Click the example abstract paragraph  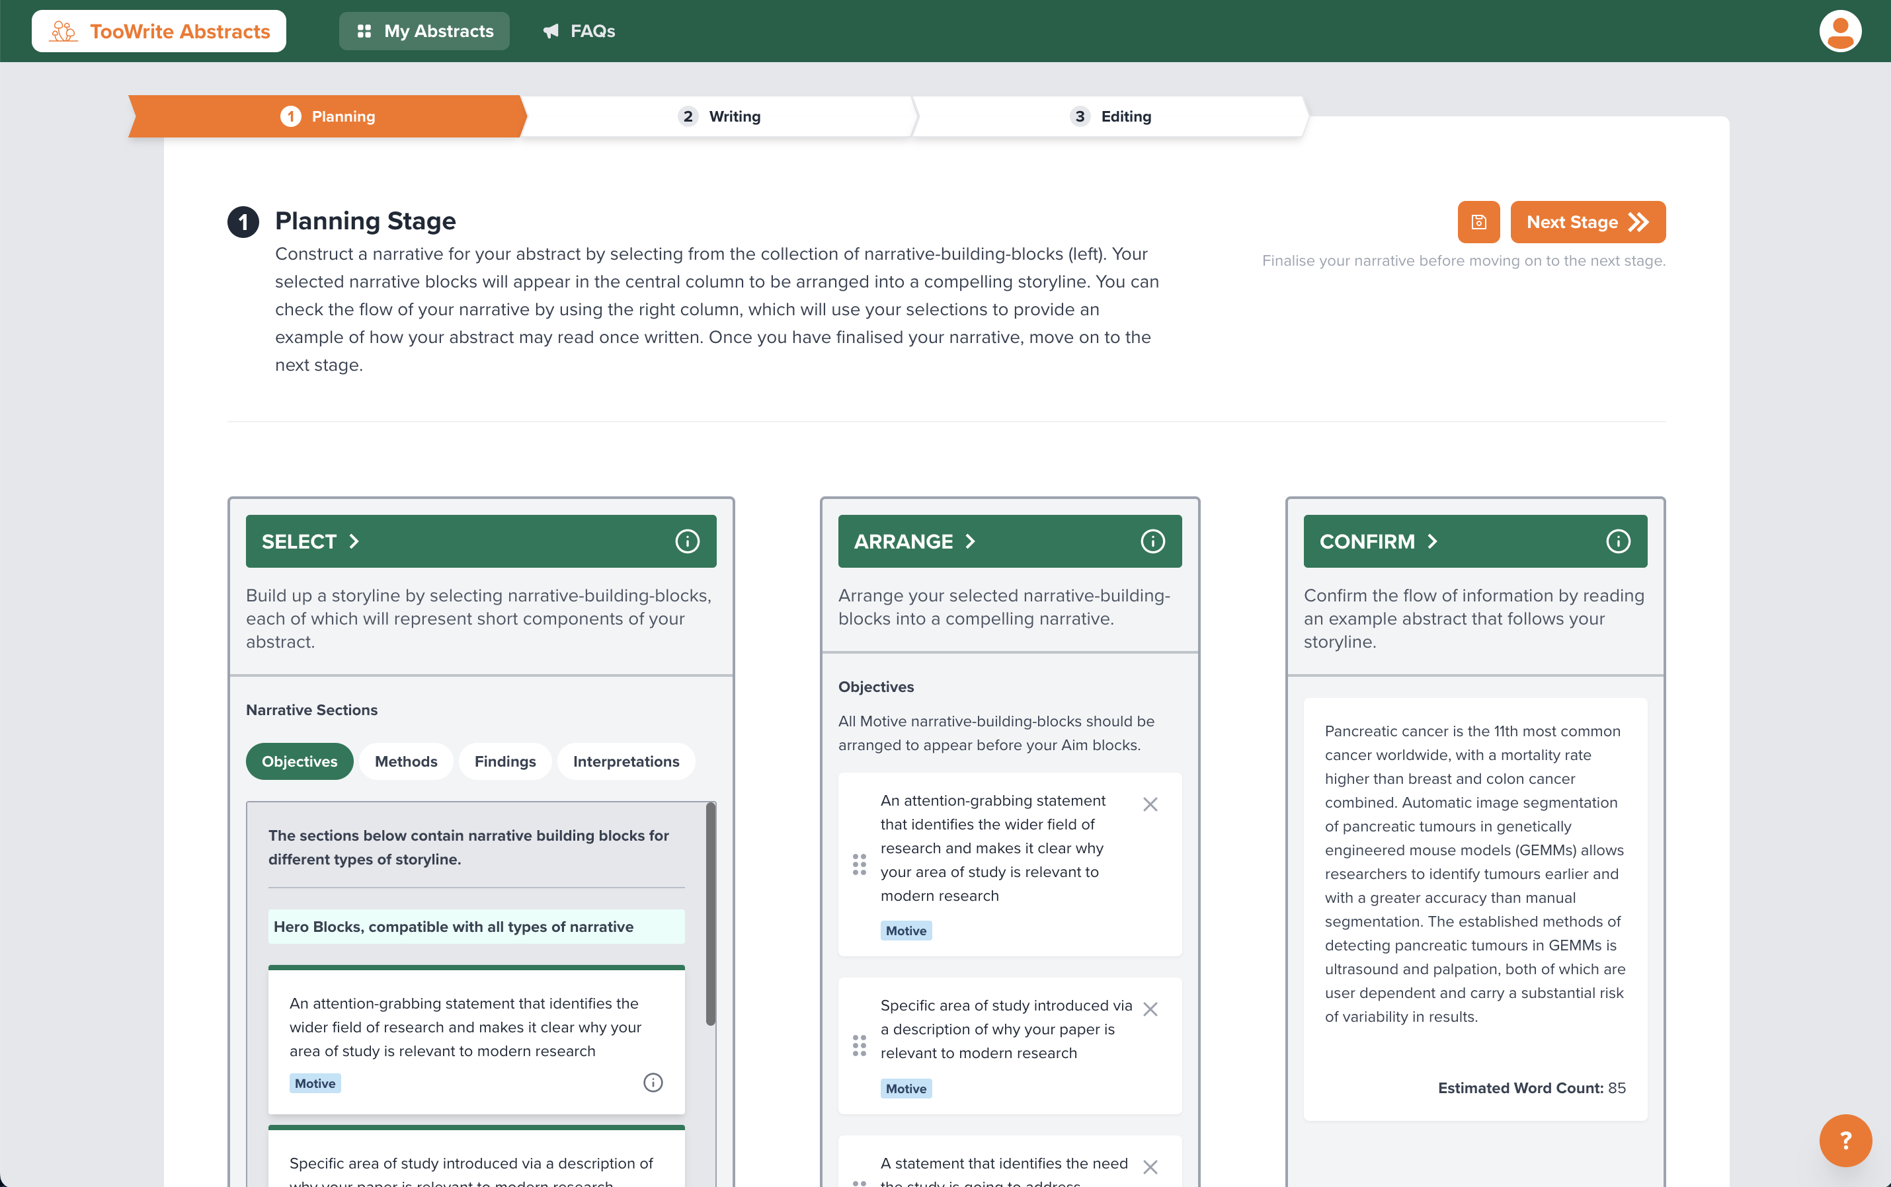[x=1475, y=874]
